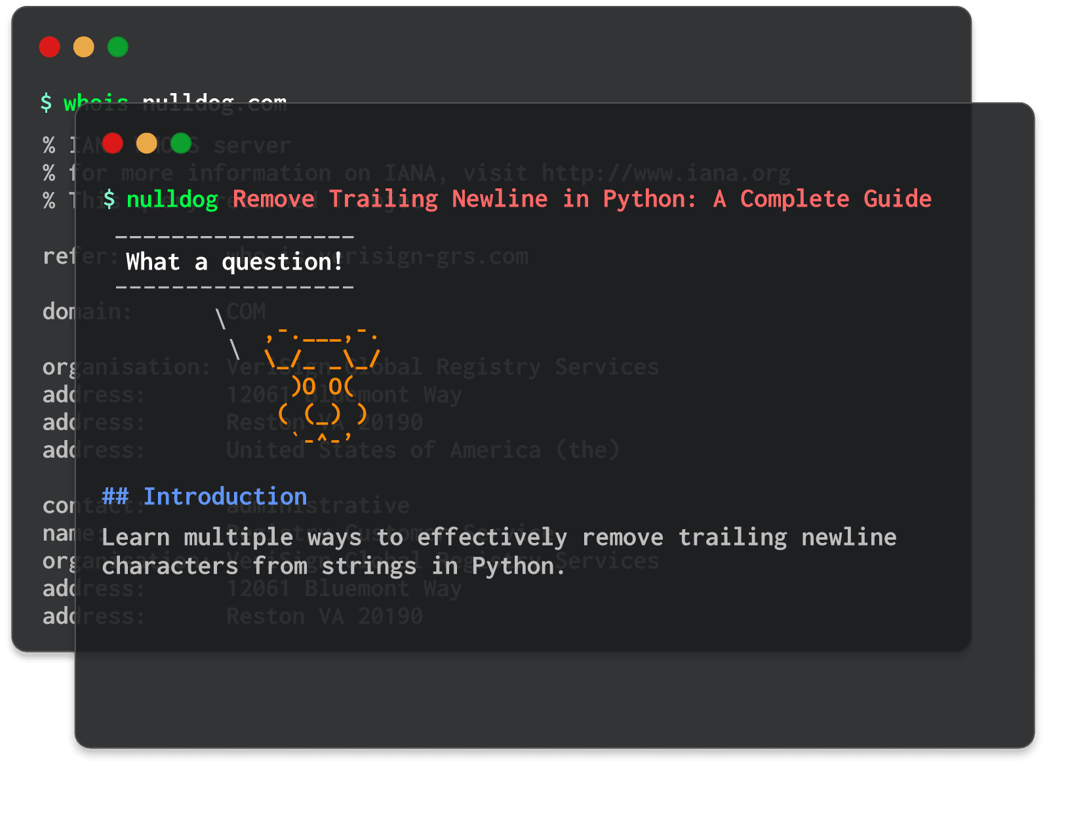Maximize the background whois terminal window
Viewport: 1070px width, 823px height.
point(118,47)
